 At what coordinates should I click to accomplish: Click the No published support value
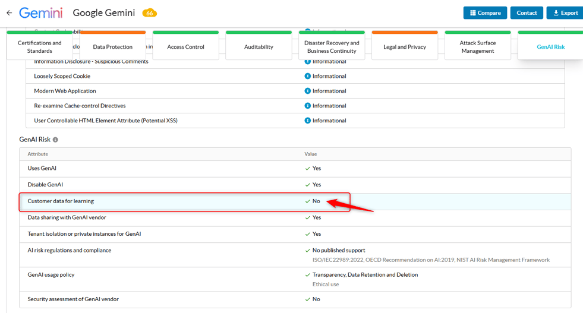pyautogui.click(x=339, y=251)
